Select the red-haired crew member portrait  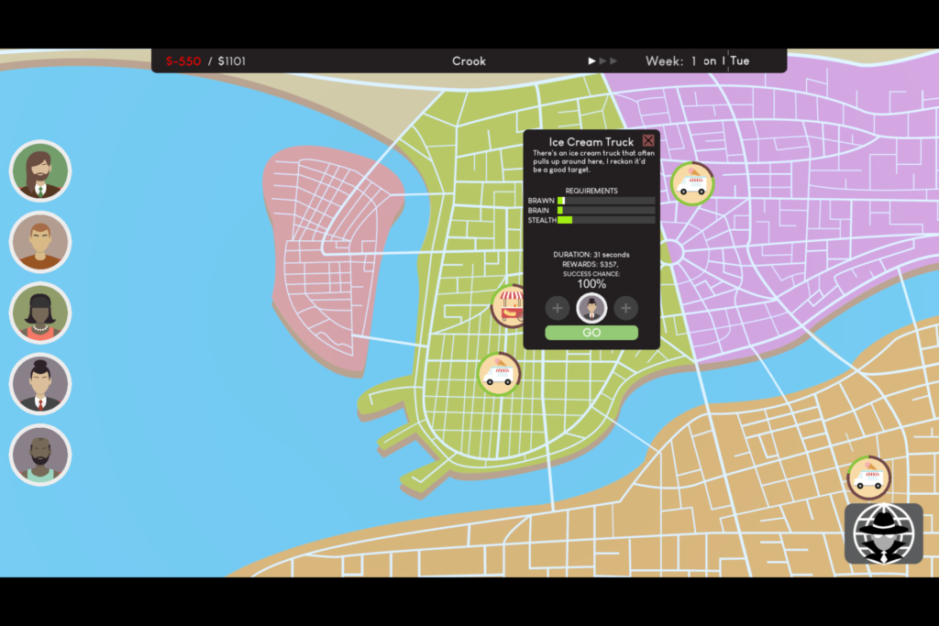(x=40, y=242)
